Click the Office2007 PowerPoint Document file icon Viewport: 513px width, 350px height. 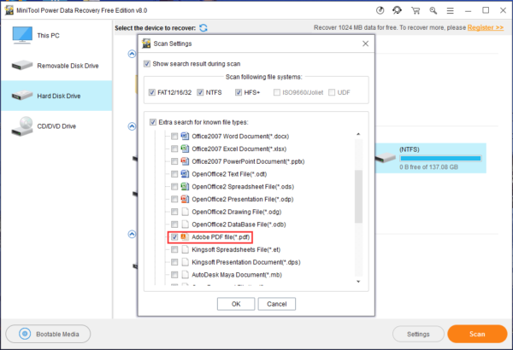[185, 161]
